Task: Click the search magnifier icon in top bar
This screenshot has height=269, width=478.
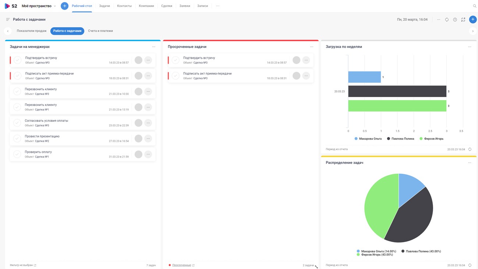Action: click(474, 6)
